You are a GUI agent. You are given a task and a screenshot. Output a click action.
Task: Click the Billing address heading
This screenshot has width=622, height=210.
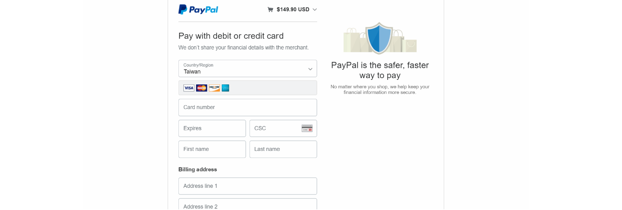pyautogui.click(x=197, y=170)
